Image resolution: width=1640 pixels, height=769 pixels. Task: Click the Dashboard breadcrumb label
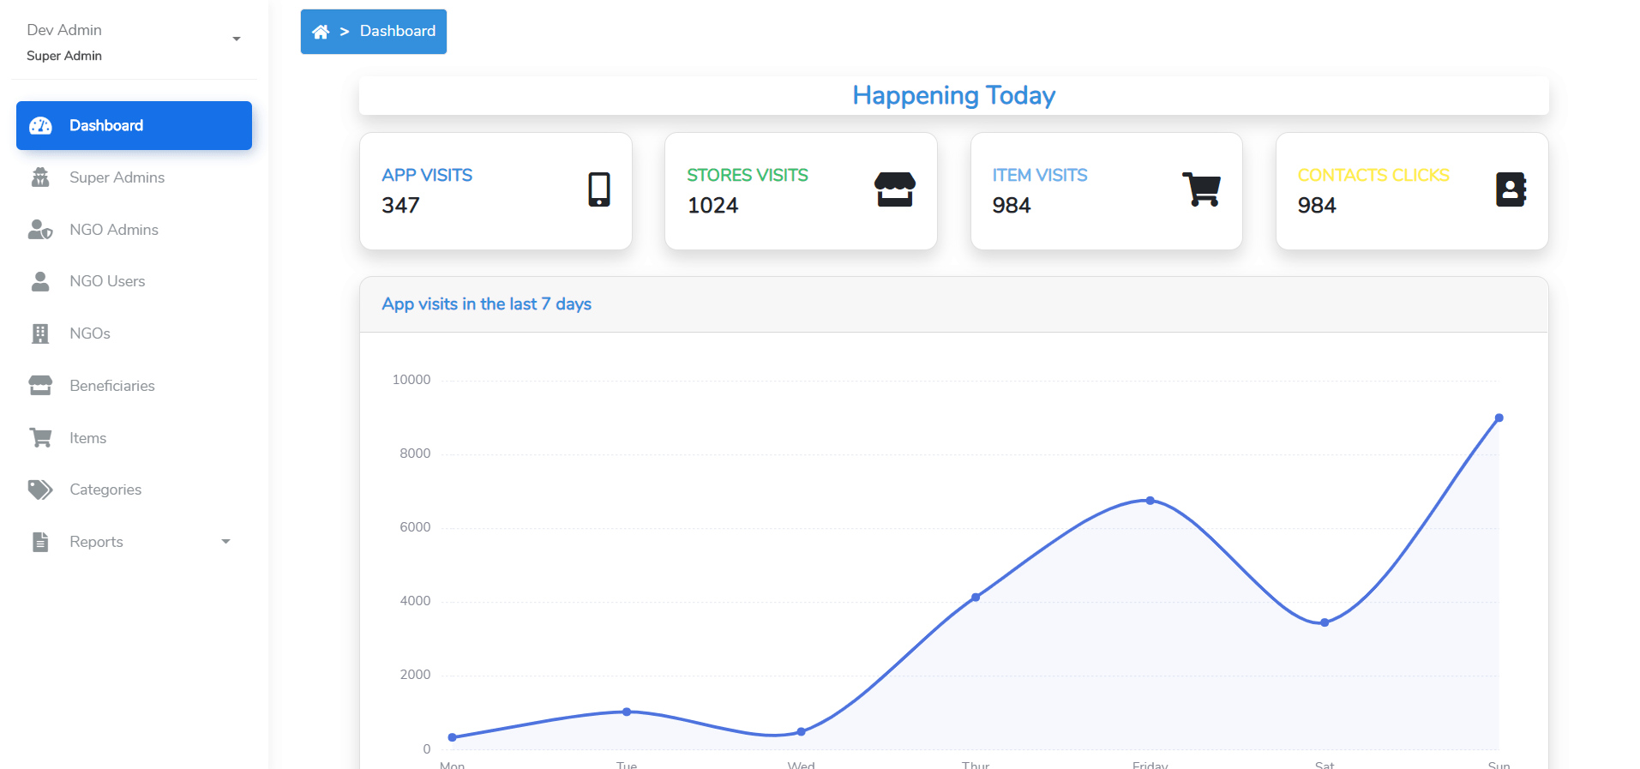397,32
